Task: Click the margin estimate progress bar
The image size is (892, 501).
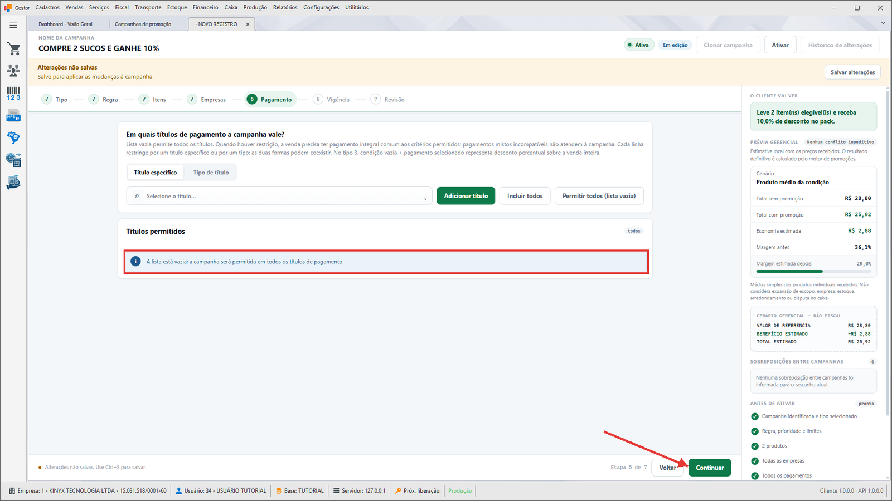Action: point(813,272)
